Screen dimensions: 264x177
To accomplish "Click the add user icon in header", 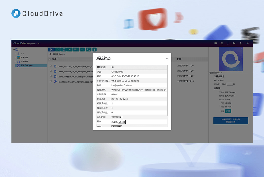I will click(x=241, y=43).
